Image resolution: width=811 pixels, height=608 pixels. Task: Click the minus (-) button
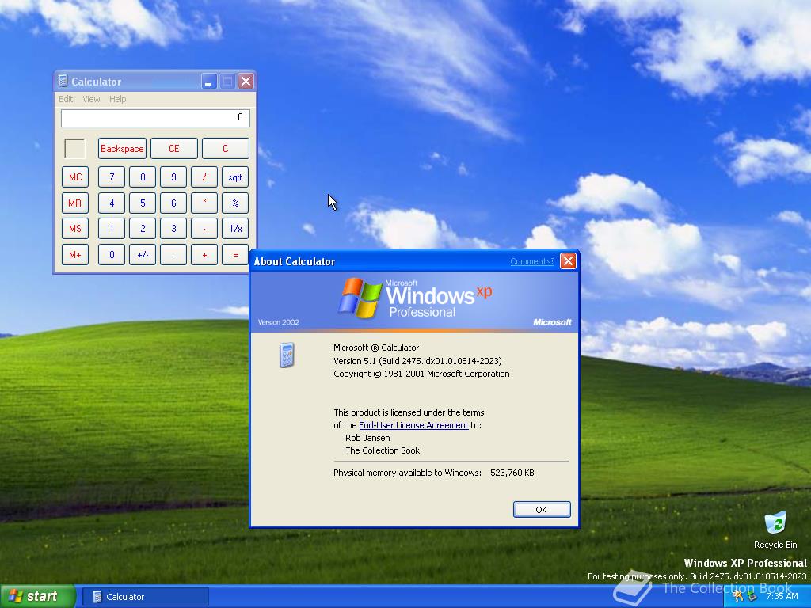(204, 229)
